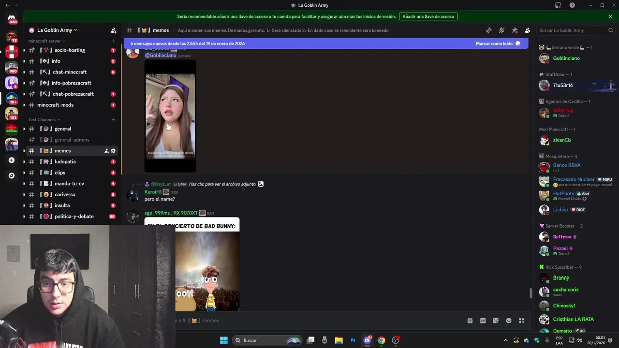Open File Explorer from the taskbar
619x348 pixels.
339,340
